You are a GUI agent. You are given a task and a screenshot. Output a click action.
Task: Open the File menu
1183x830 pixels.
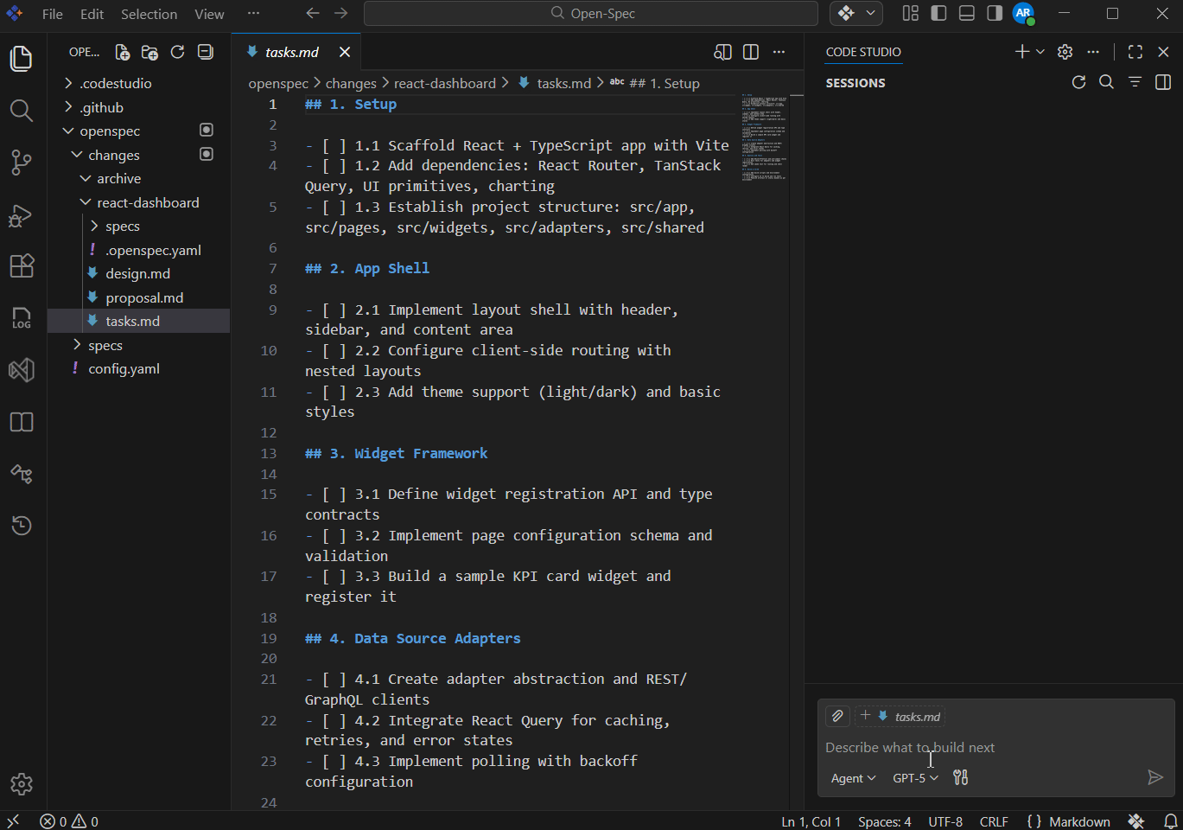(53, 14)
